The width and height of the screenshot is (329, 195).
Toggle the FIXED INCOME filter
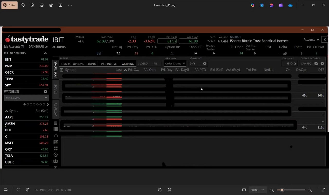pyautogui.click(x=108, y=64)
